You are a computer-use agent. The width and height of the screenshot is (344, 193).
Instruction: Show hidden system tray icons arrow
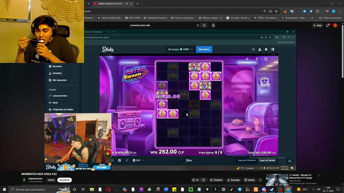[x=313, y=190]
